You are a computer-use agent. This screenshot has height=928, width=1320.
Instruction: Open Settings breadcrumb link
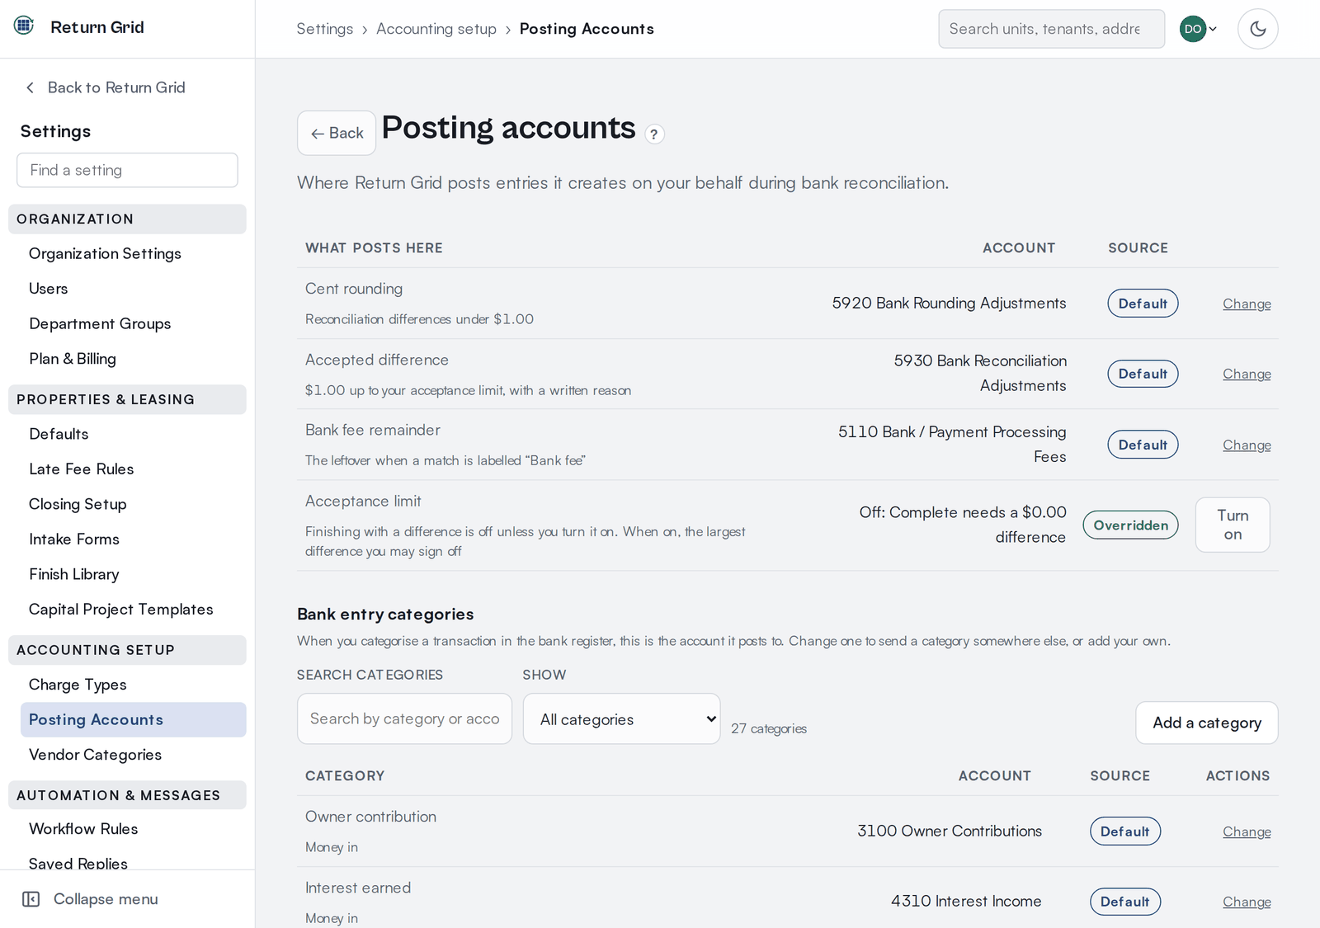tap(325, 29)
